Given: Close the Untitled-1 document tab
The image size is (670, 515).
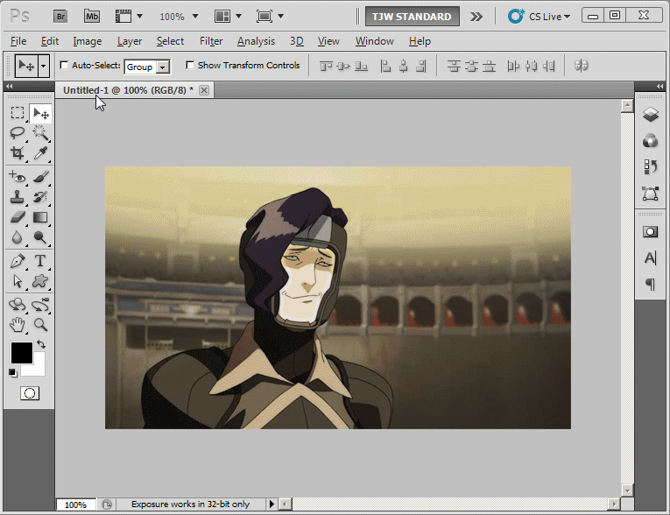Looking at the screenshot, I should tap(204, 90).
